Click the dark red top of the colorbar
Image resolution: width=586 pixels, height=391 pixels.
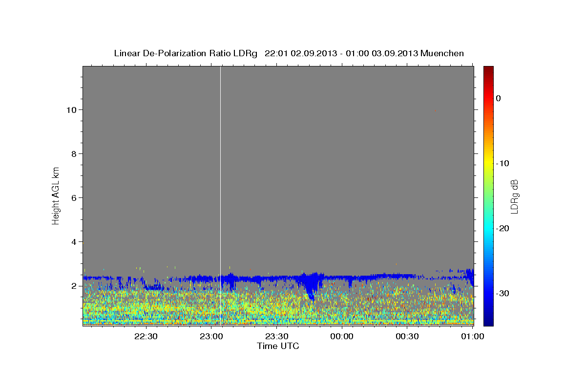click(488, 69)
